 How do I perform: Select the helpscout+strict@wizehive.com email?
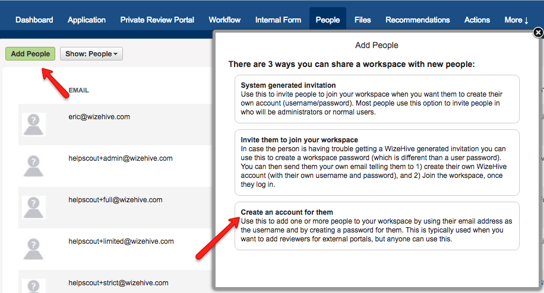[x=118, y=283]
